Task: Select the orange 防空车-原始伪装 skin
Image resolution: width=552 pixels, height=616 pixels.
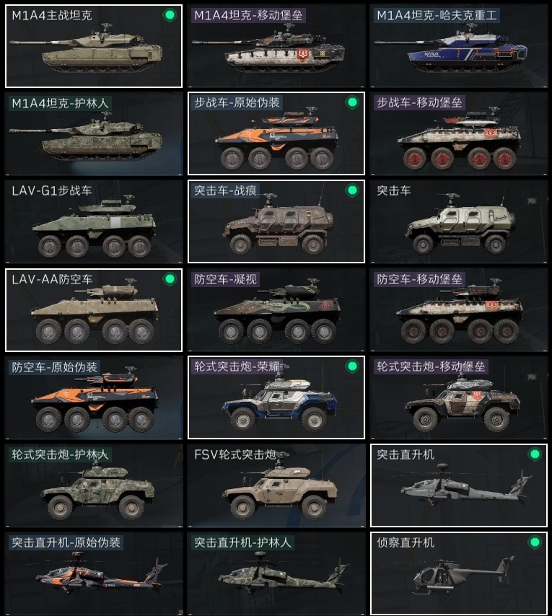Action: 94,397
